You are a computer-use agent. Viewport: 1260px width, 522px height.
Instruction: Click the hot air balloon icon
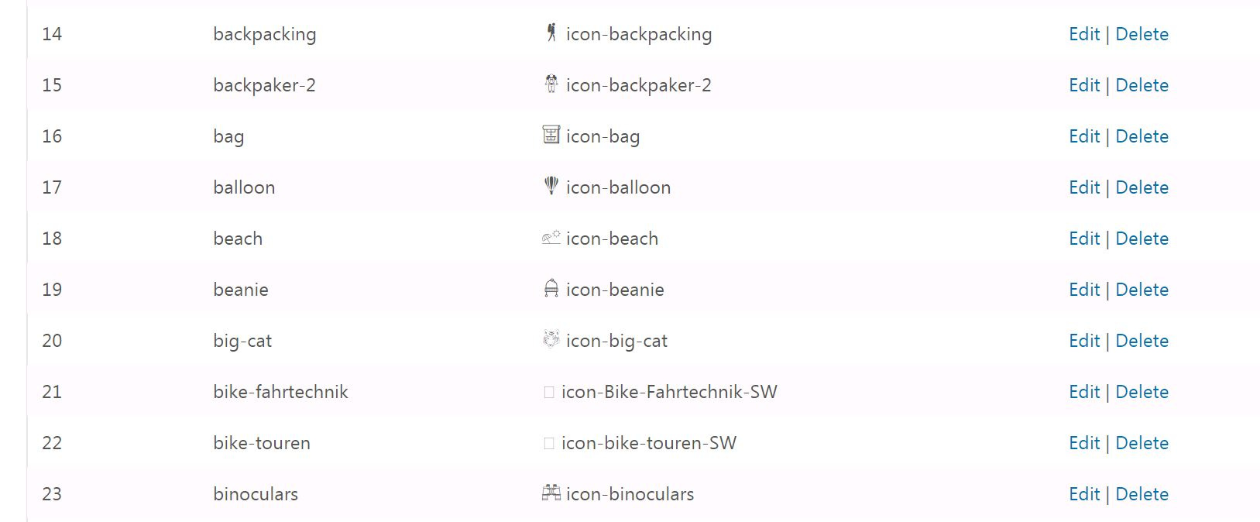[x=551, y=186]
